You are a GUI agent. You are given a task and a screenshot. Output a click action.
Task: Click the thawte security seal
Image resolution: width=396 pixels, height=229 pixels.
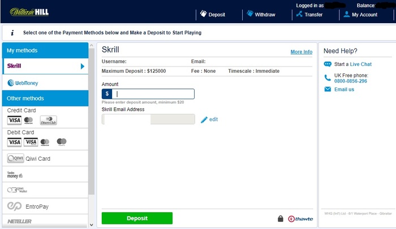[299, 219]
